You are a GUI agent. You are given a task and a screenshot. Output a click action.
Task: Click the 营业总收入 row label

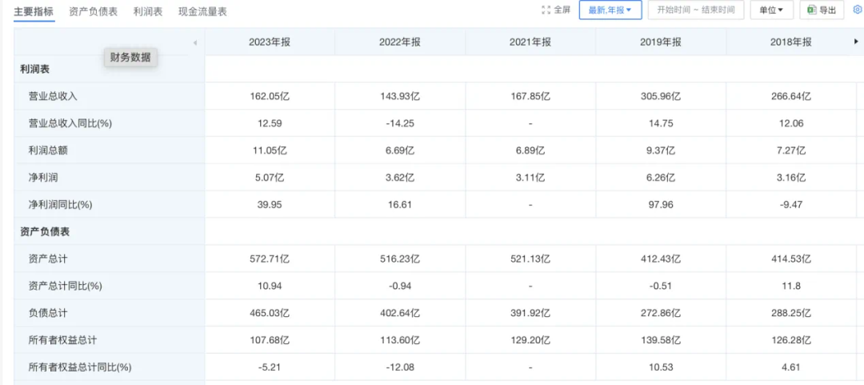(53, 96)
